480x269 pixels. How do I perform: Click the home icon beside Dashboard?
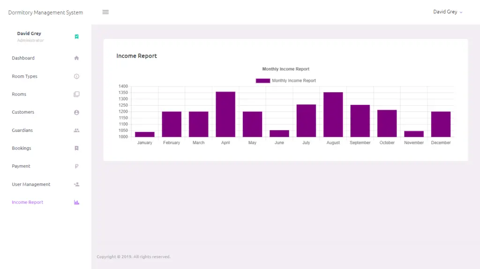(76, 58)
